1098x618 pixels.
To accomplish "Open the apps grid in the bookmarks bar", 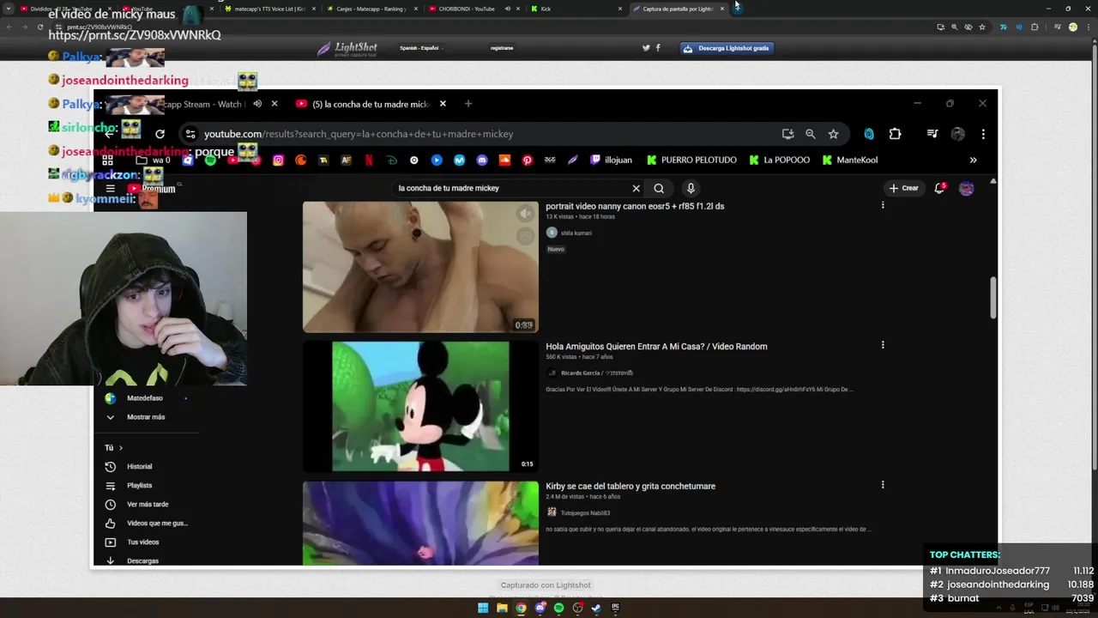I will 107,160.
